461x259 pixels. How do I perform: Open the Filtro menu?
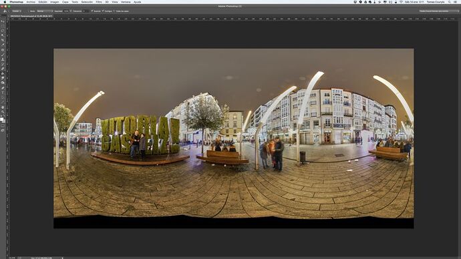coord(99,2)
